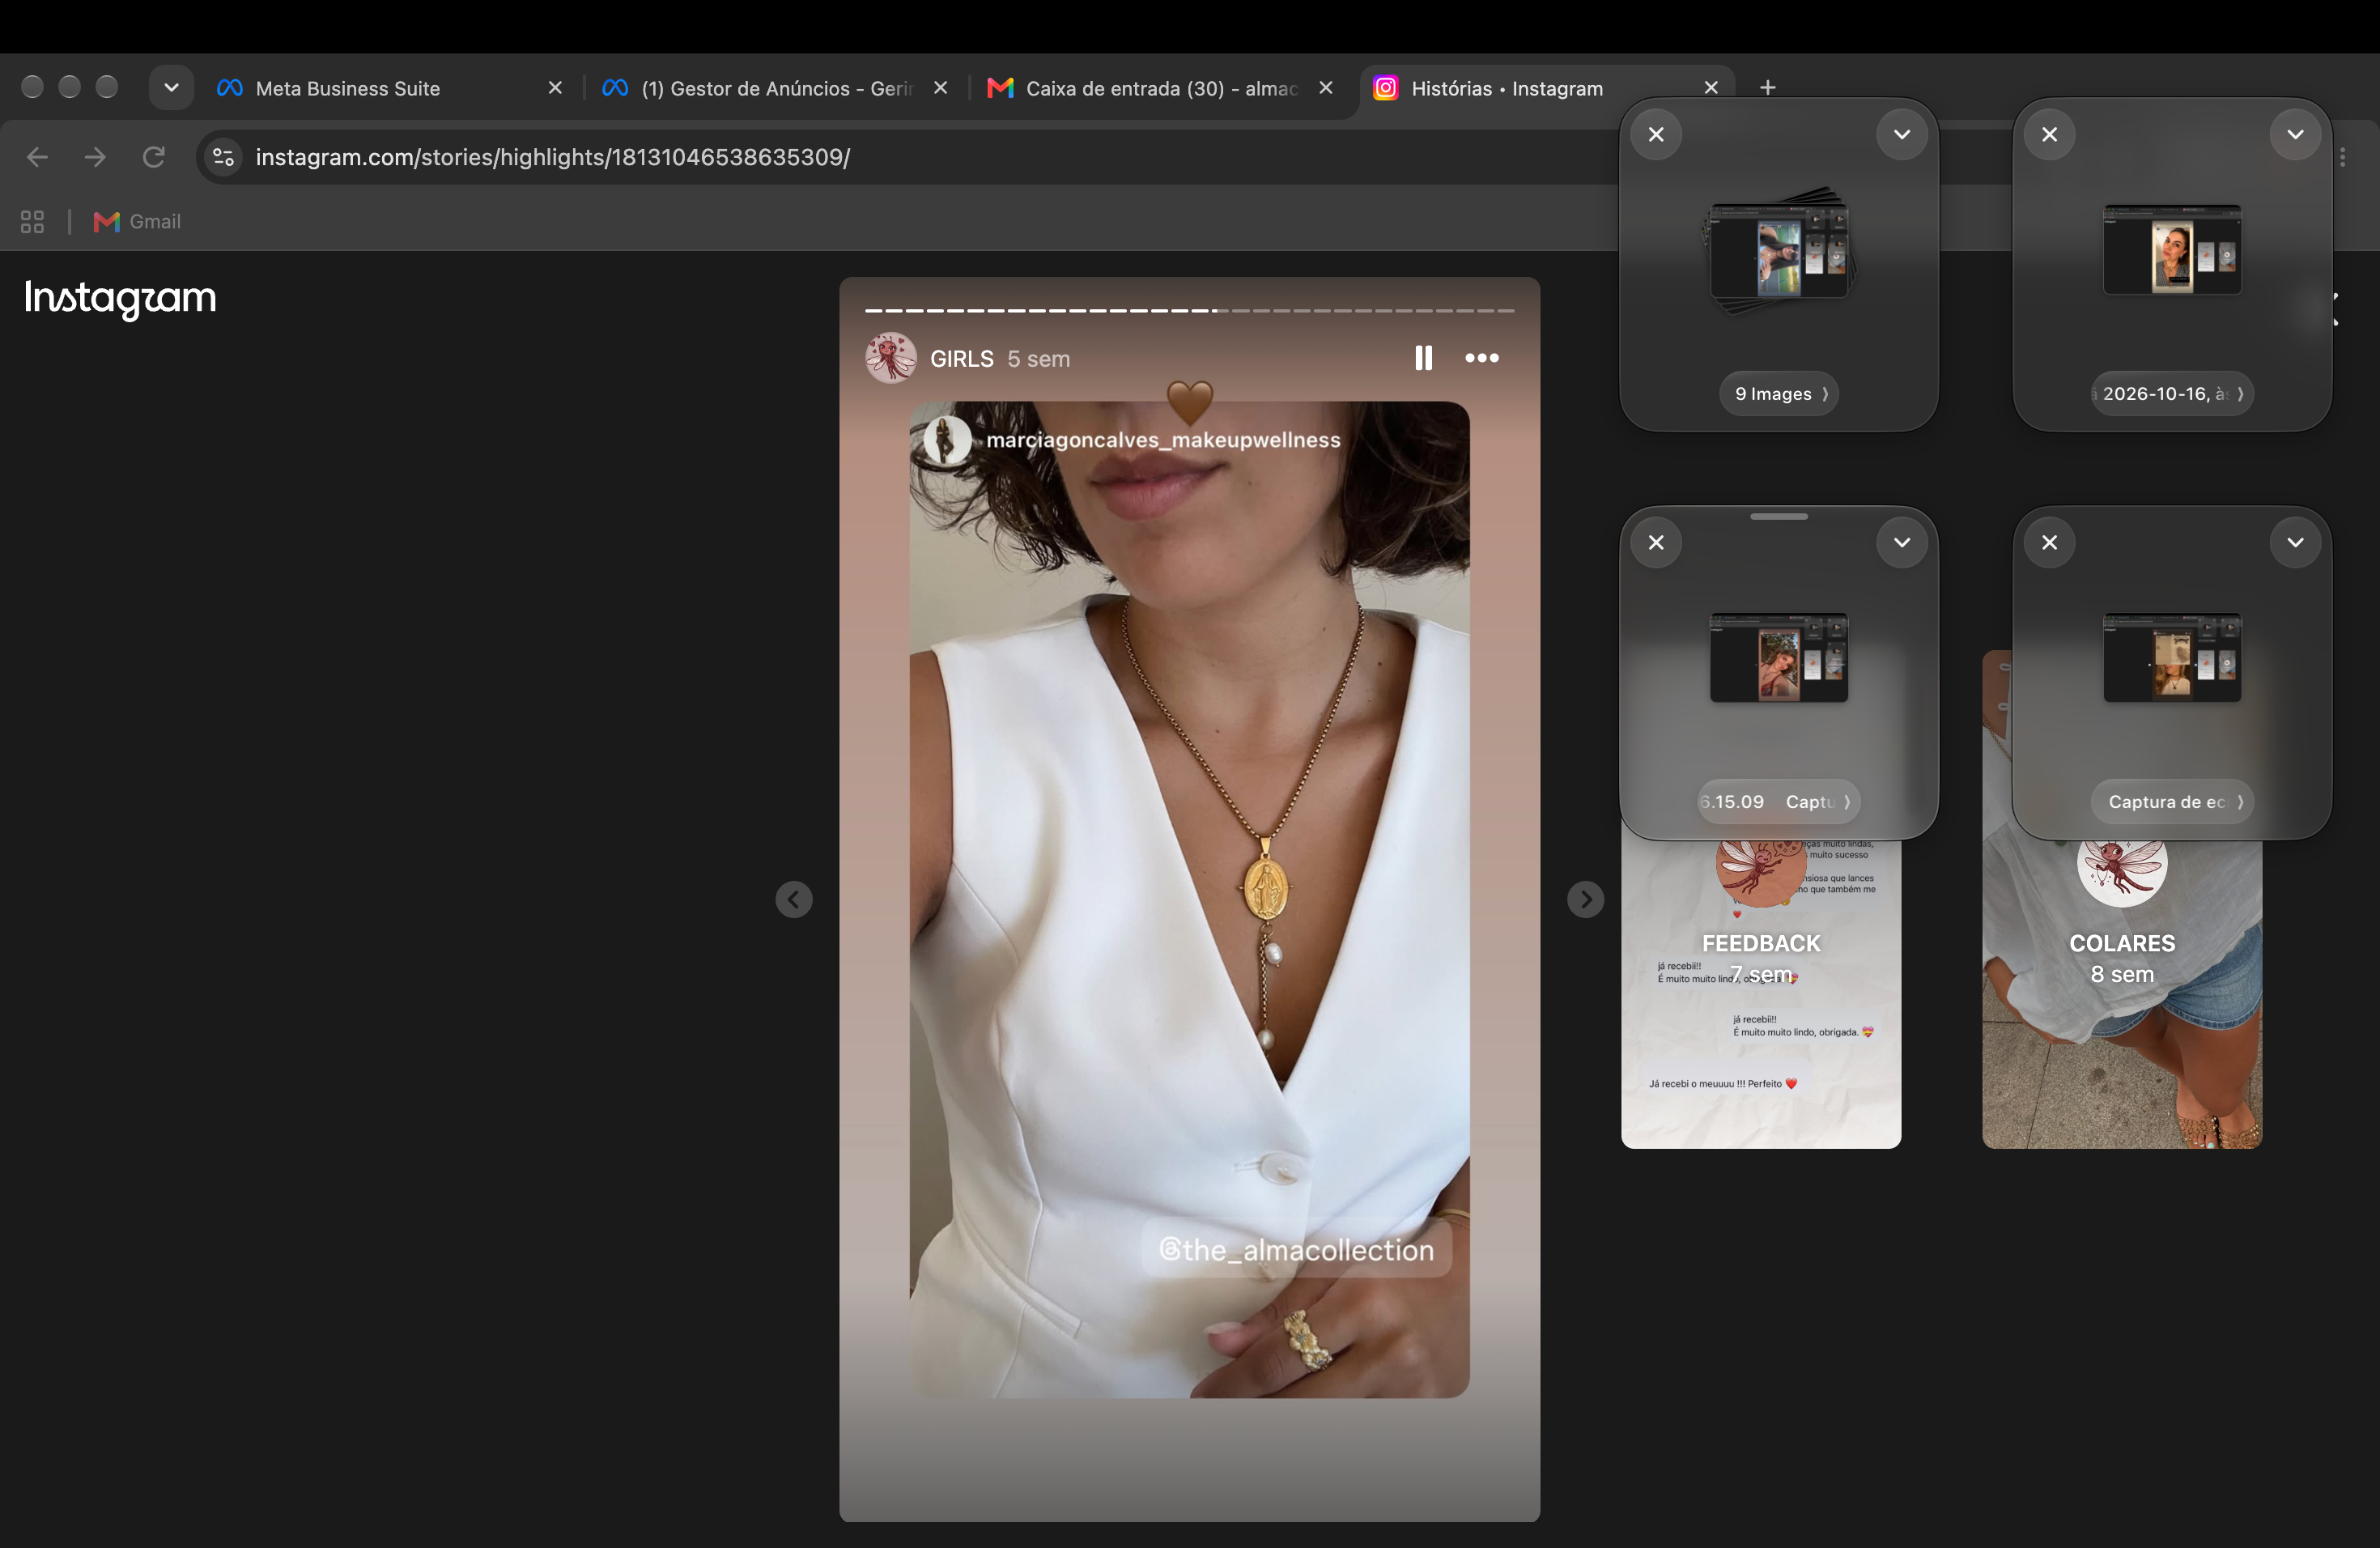Switch to Caixa de entrada Gmail tab
The height and width of the screenshot is (1548, 2380).
pyautogui.click(x=1160, y=88)
